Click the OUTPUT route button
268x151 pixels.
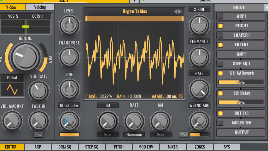tap(241, 132)
